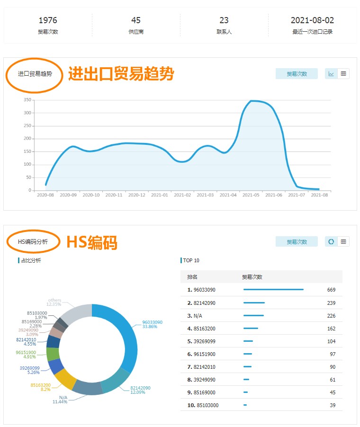The image size is (360, 427).
Task: Click the 贸易次数 column header in TOP 10
Action: tap(252, 277)
